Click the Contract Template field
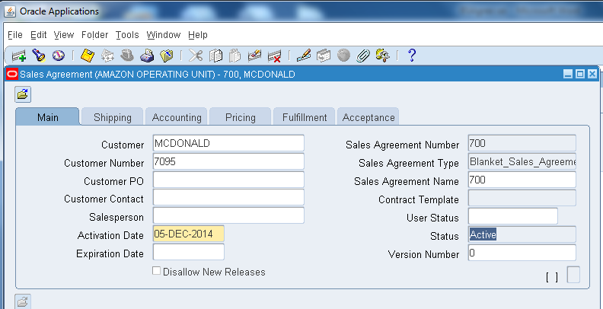The height and width of the screenshot is (309, 603). [x=522, y=198]
